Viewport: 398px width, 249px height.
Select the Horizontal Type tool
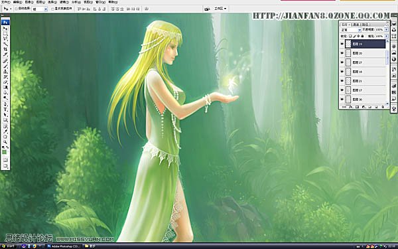click(5, 110)
